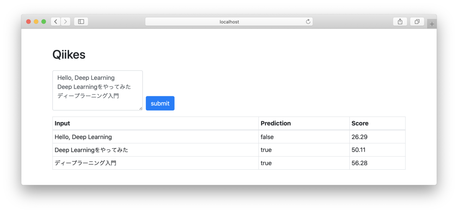Click the blue submit button
The image size is (458, 213).
click(x=160, y=103)
